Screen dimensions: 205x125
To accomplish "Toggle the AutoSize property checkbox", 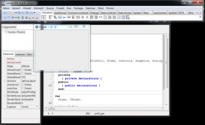I will [x=23, y=88].
